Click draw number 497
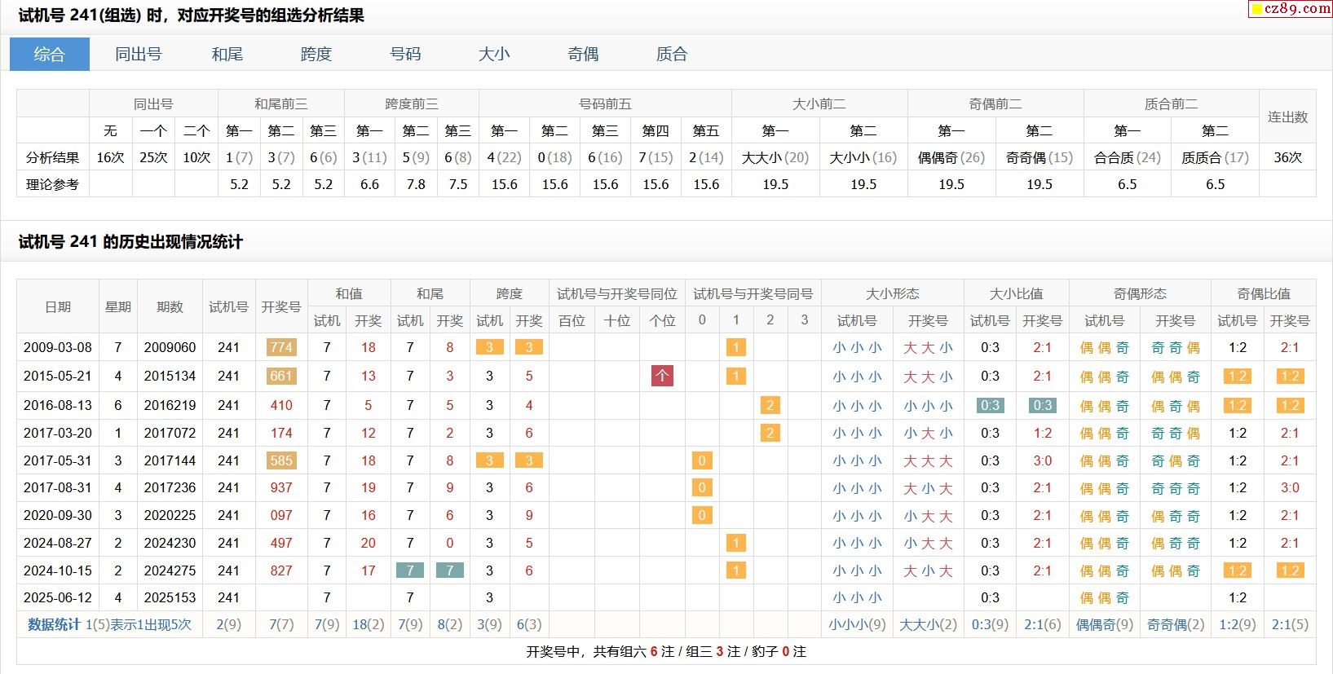Image resolution: width=1333 pixels, height=674 pixels. (281, 543)
